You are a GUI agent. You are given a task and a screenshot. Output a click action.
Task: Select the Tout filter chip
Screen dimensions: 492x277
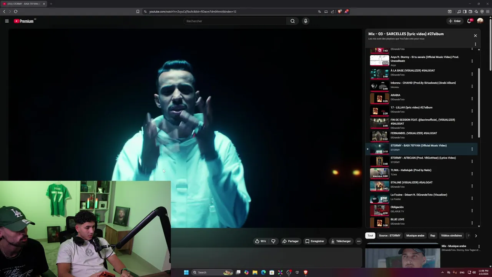pos(370,235)
